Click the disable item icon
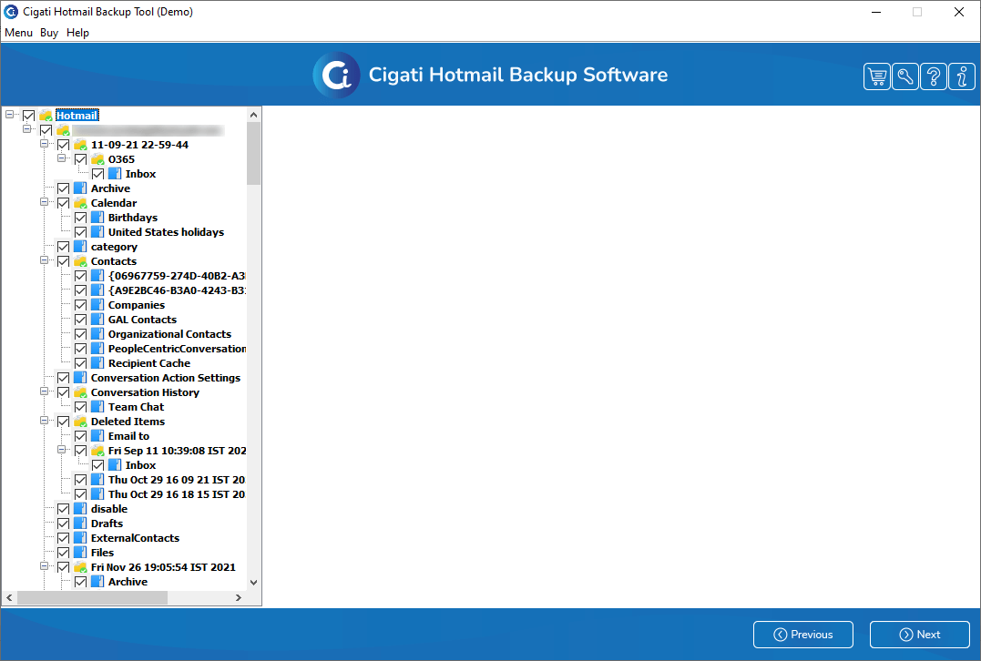Image resolution: width=981 pixels, height=661 pixels. tap(80, 508)
